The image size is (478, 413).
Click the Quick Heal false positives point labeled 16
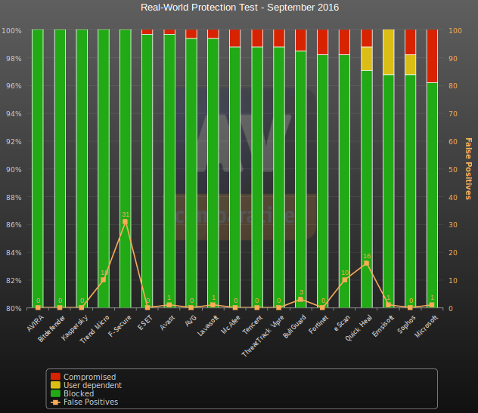[366, 264]
